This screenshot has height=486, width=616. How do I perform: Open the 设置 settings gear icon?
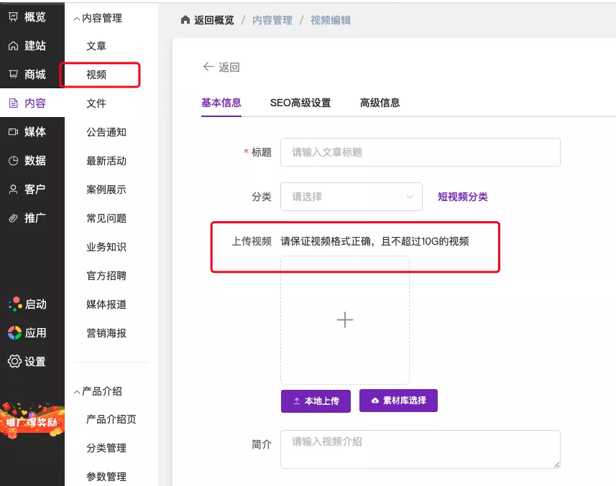point(14,362)
